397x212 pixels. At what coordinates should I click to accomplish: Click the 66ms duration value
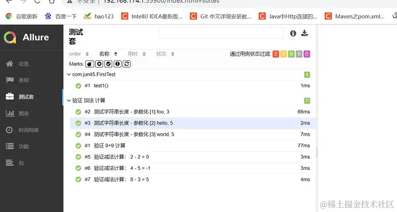click(x=304, y=111)
